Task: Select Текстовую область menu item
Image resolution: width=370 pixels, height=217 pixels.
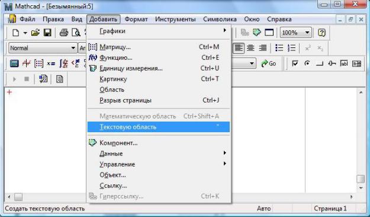Action: 158,127
